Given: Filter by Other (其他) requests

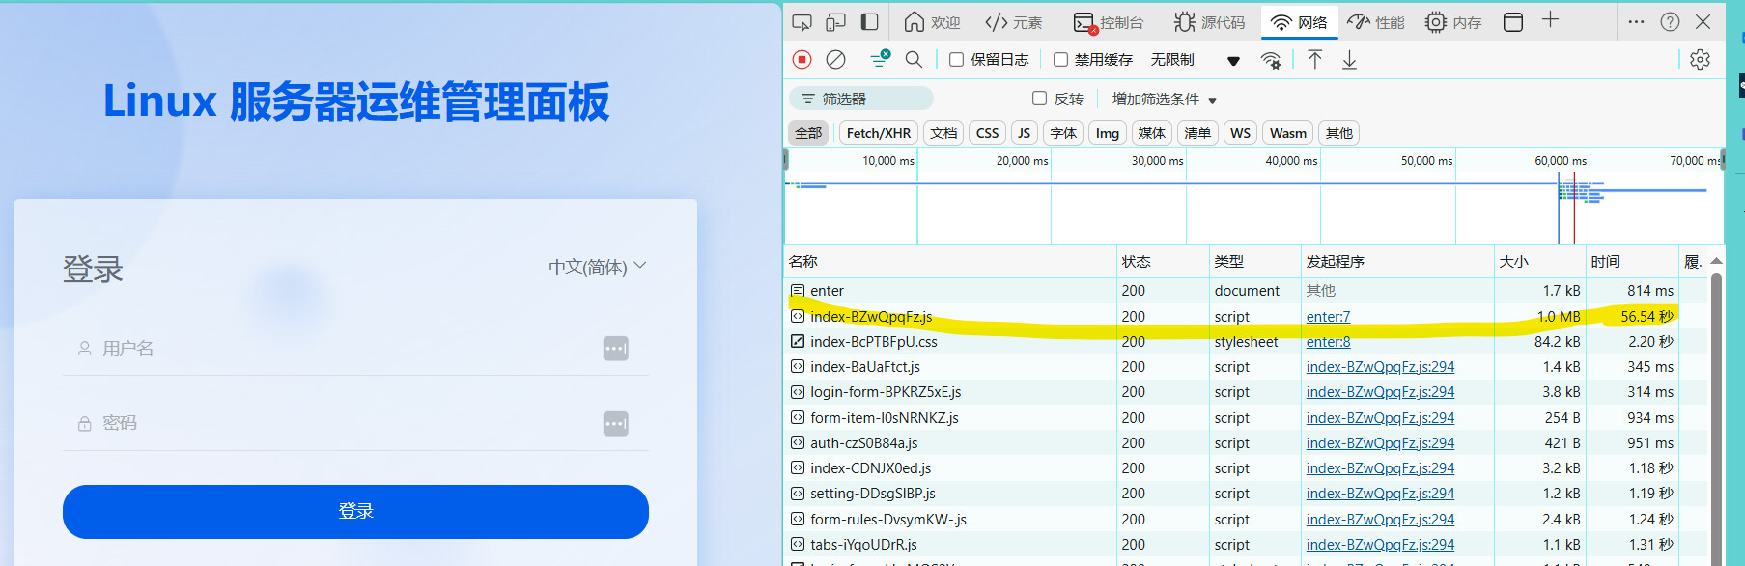Looking at the screenshot, I should click(1338, 133).
